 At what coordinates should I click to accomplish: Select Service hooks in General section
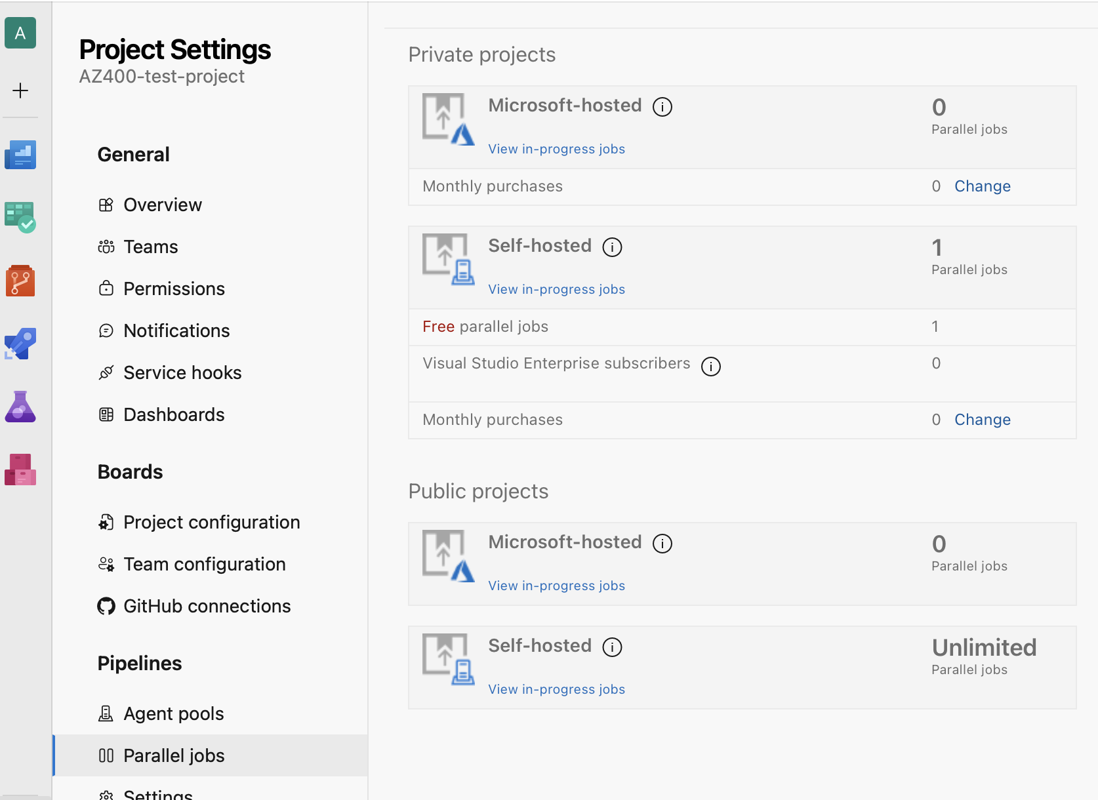(182, 372)
